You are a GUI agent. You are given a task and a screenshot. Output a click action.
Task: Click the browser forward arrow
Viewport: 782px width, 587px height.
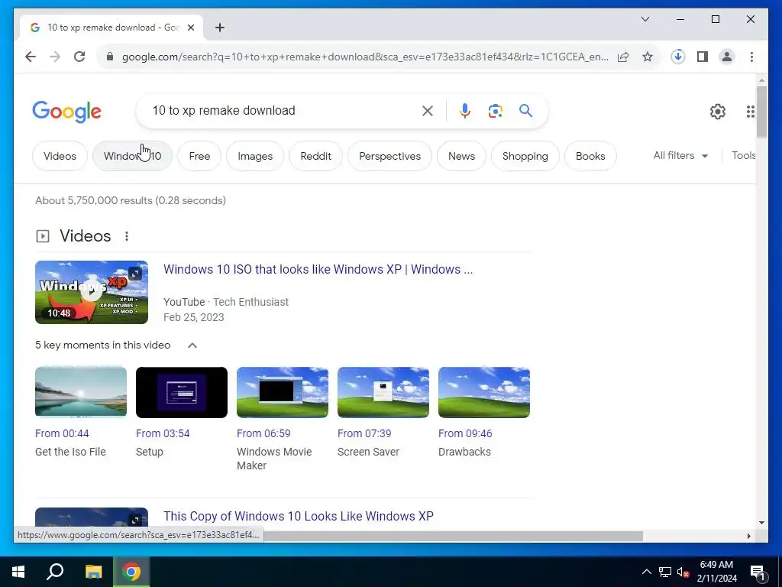tap(55, 57)
